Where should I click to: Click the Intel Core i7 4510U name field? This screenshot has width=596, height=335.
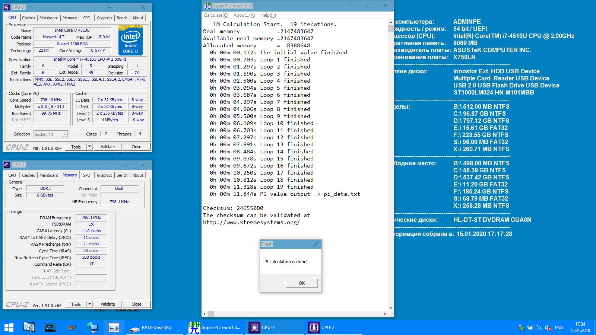tap(72, 30)
